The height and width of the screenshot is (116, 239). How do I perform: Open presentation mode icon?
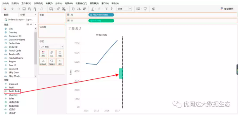145,9
